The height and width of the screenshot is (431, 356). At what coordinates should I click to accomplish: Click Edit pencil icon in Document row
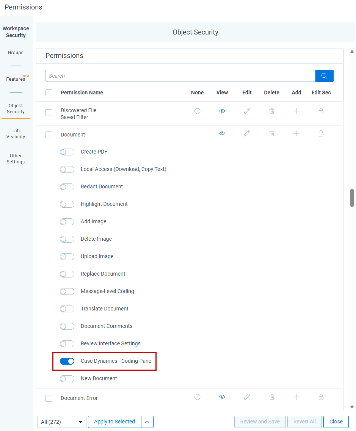click(247, 133)
